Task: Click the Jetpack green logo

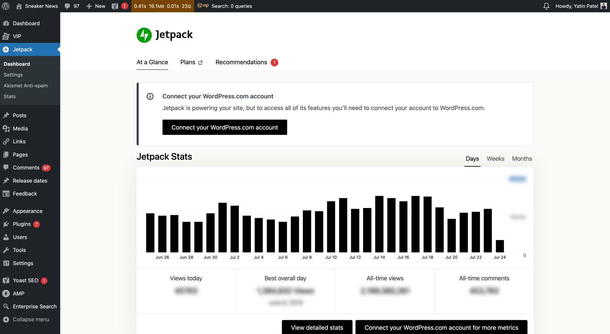Action: point(144,35)
